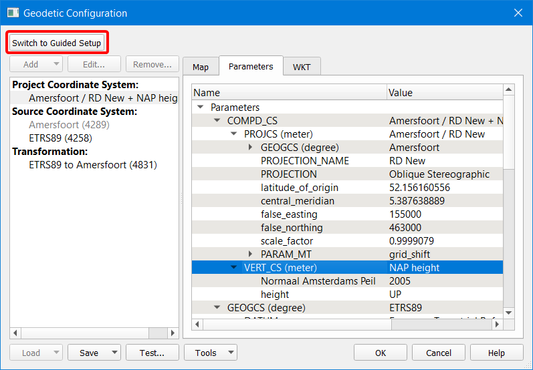Select ETRS89 to Amersfoort (4831) transformation
The image size is (533, 370).
coord(92,165)
